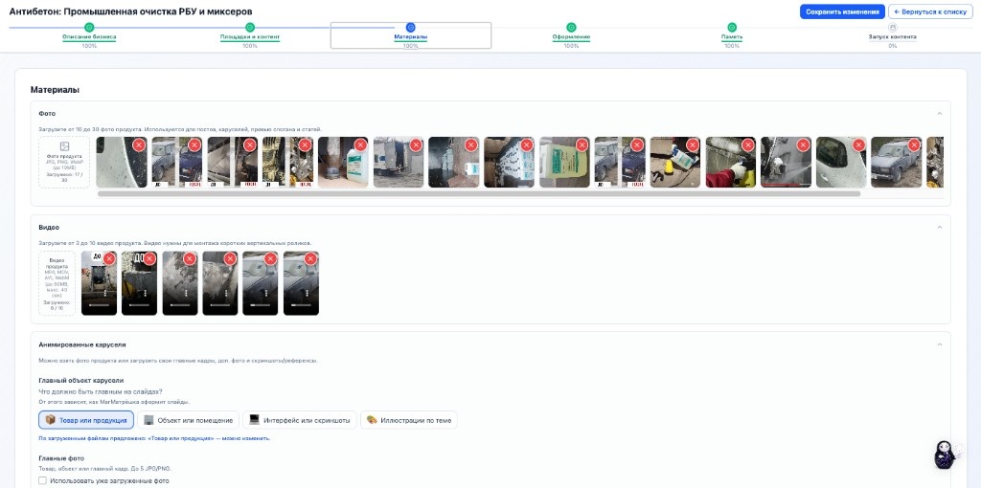Viewport: 981px width, 488px height.
Task: Collapse the Анимированные карусели section
Action: tap(939, 344)
